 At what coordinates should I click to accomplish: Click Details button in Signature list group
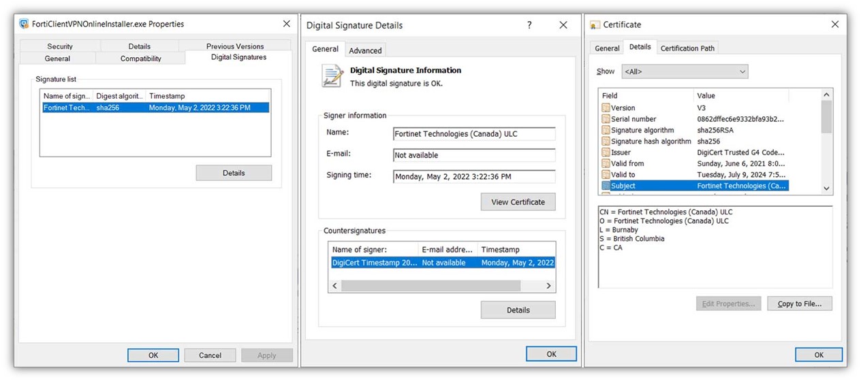click(234, 173)
